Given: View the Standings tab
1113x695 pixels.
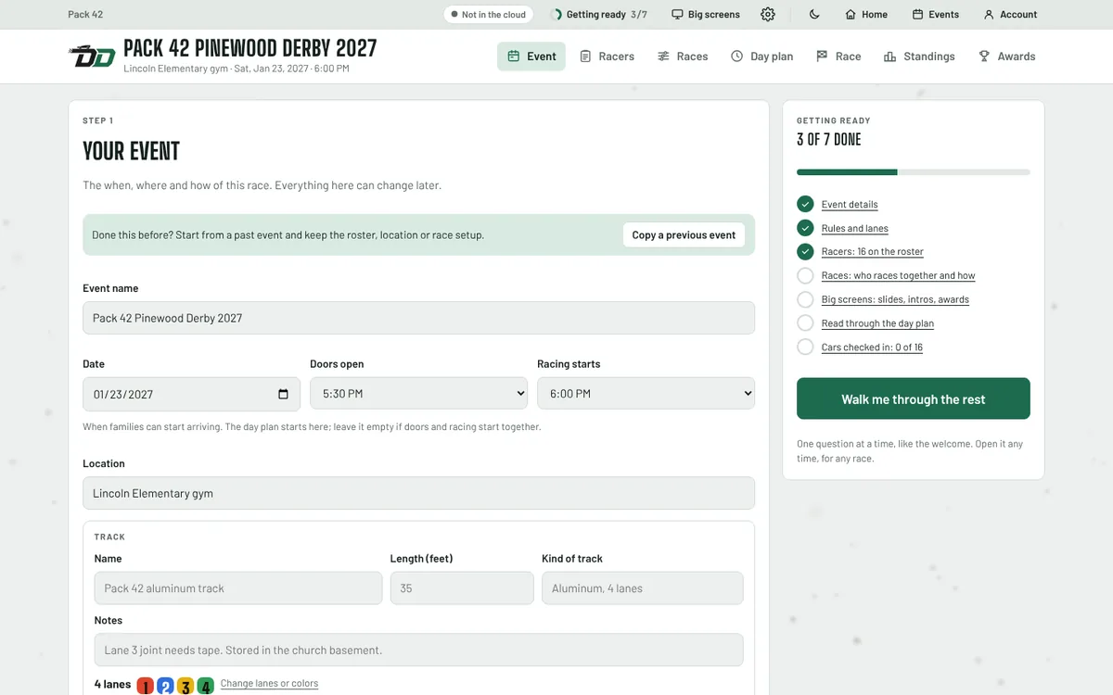Looking at the screenshot, I should pos(919,57).
